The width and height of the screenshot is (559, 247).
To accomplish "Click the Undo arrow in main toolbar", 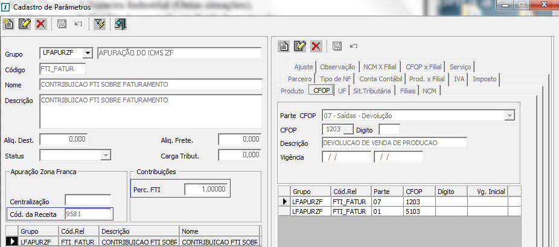I will [x=78, y=24].
